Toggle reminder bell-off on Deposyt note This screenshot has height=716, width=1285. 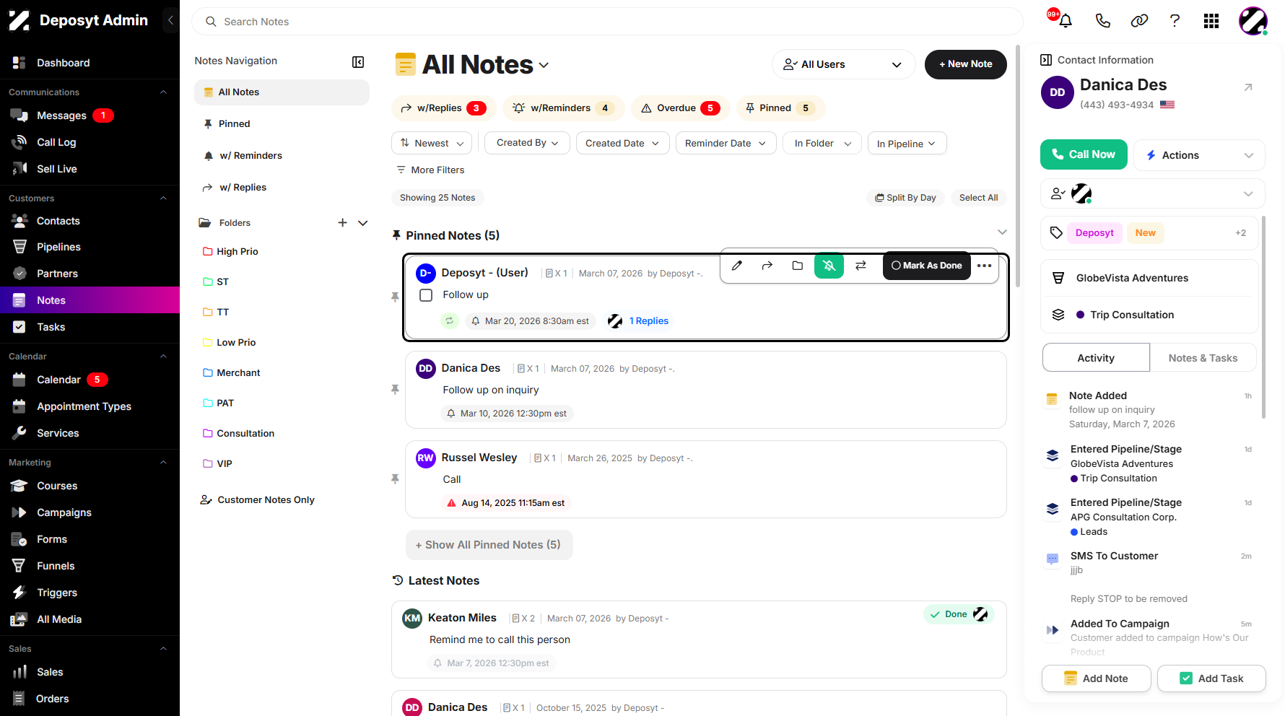point(829,266)
